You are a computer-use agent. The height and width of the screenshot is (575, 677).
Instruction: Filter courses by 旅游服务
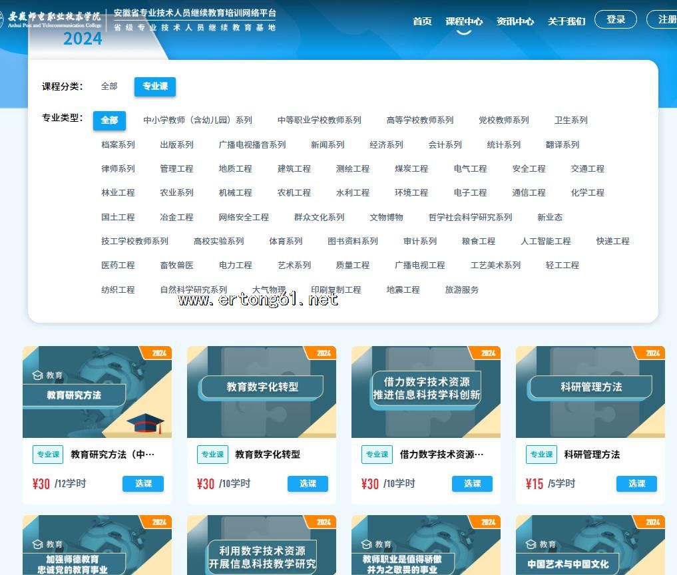(461, 289)
